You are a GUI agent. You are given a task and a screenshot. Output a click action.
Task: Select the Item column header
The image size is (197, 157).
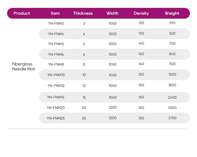55,13
